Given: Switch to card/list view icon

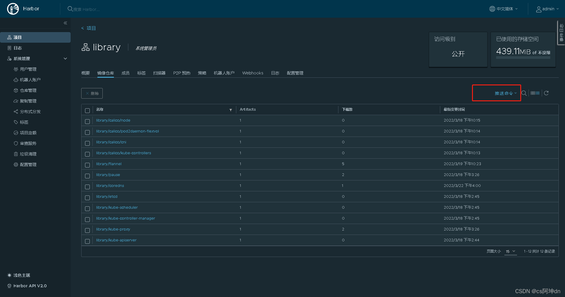Looking at the screenshot, I should 535,93.
